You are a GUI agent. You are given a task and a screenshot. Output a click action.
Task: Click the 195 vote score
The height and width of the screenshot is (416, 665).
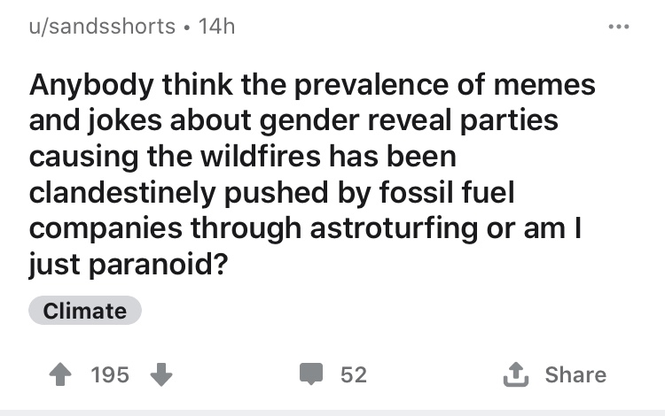pos(110,375)
